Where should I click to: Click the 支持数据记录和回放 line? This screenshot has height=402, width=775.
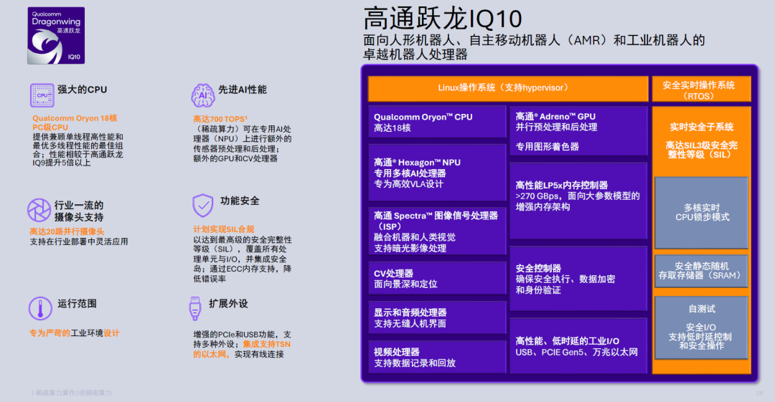coord(415,363)
